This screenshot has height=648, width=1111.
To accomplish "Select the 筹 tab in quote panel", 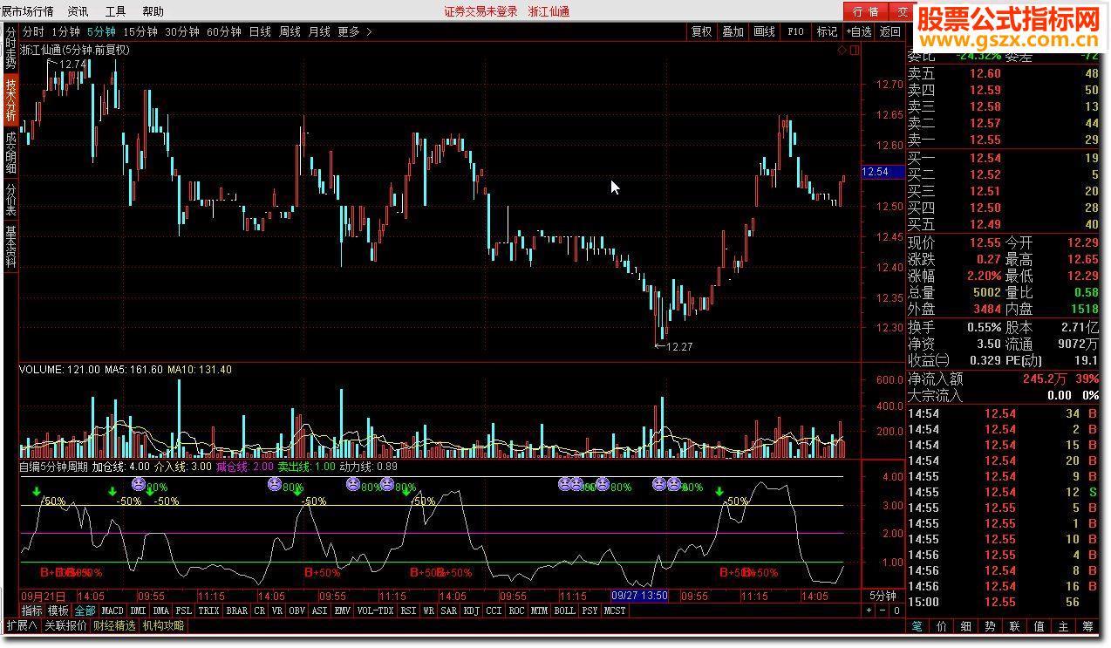I will (1088, 625).
